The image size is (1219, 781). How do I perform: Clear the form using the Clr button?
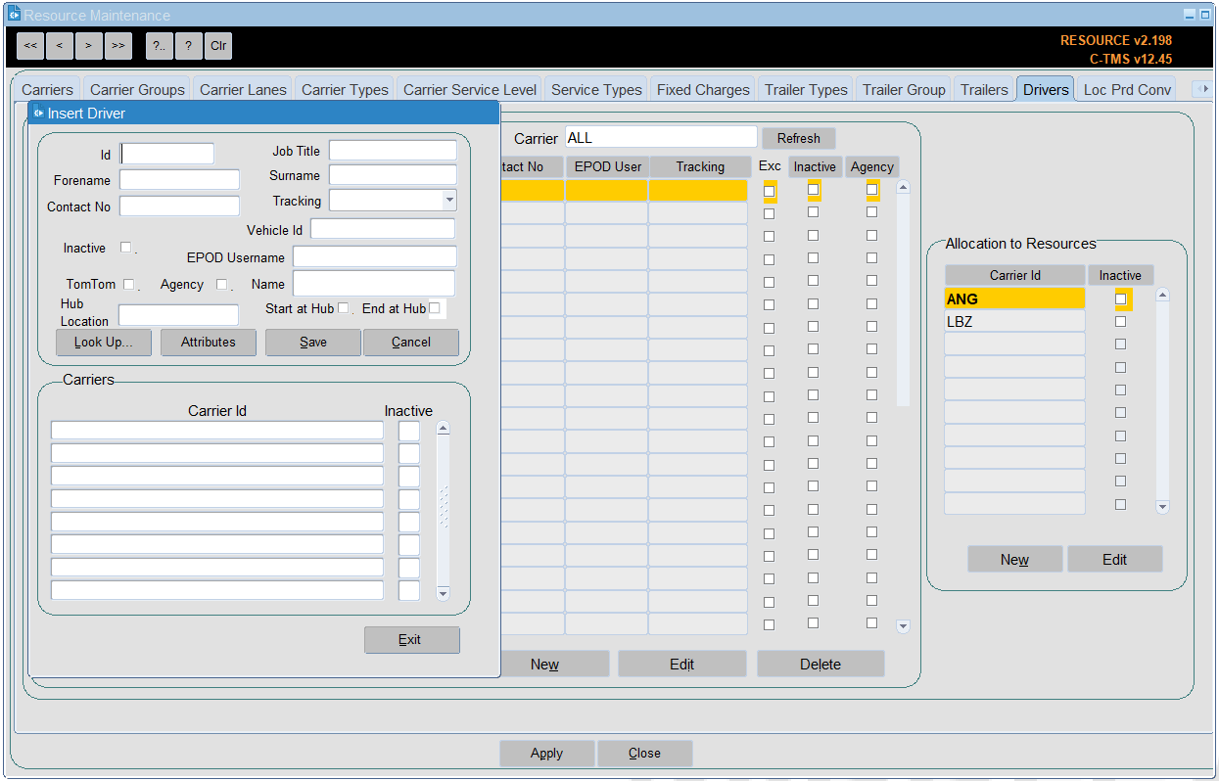218,46
